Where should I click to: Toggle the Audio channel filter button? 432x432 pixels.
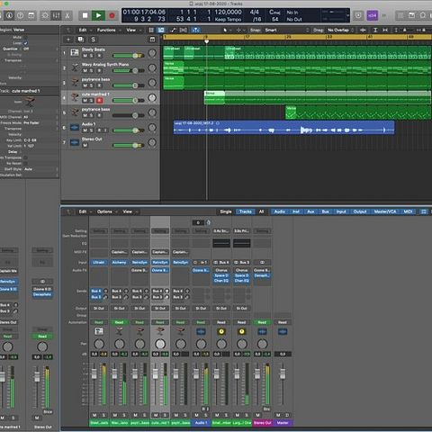[x=280, y=211]
